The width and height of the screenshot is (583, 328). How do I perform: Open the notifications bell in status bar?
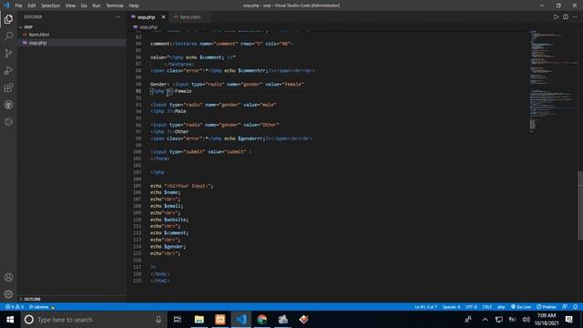(575, 307)
